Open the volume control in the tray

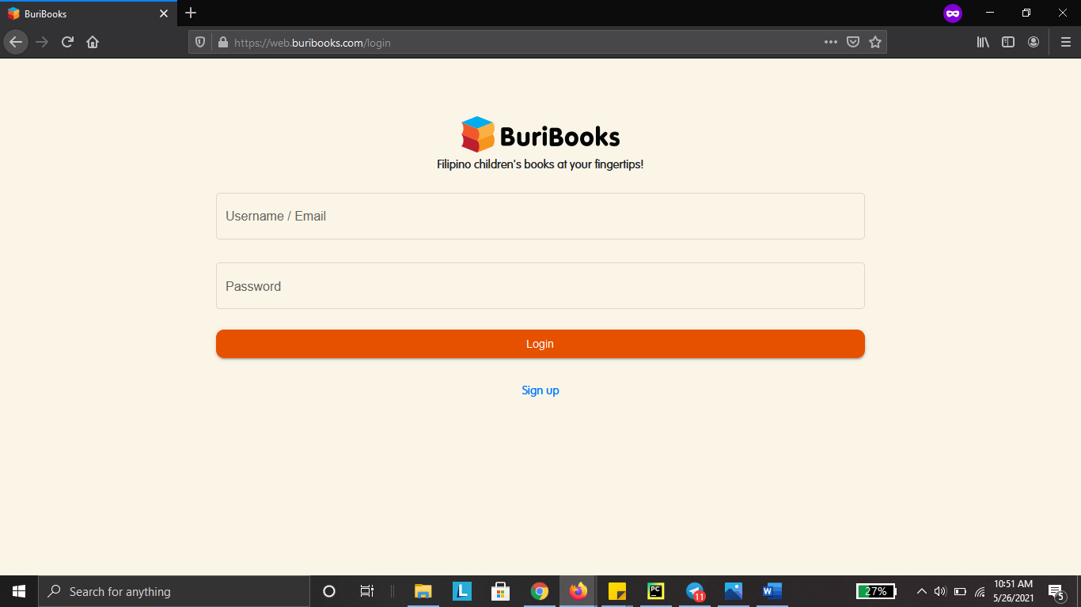pos(940,591)
